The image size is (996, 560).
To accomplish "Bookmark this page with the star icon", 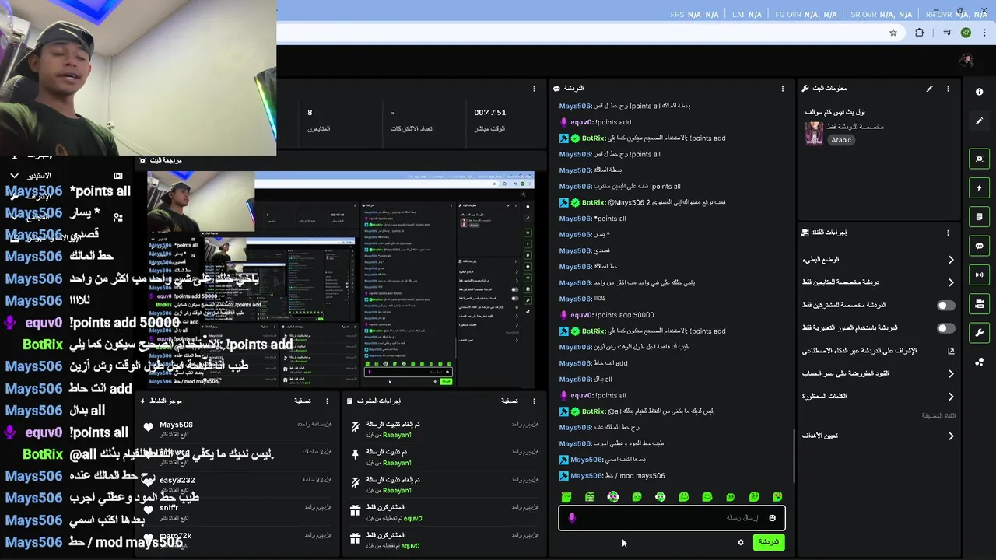I will click(x=893, y=33).
